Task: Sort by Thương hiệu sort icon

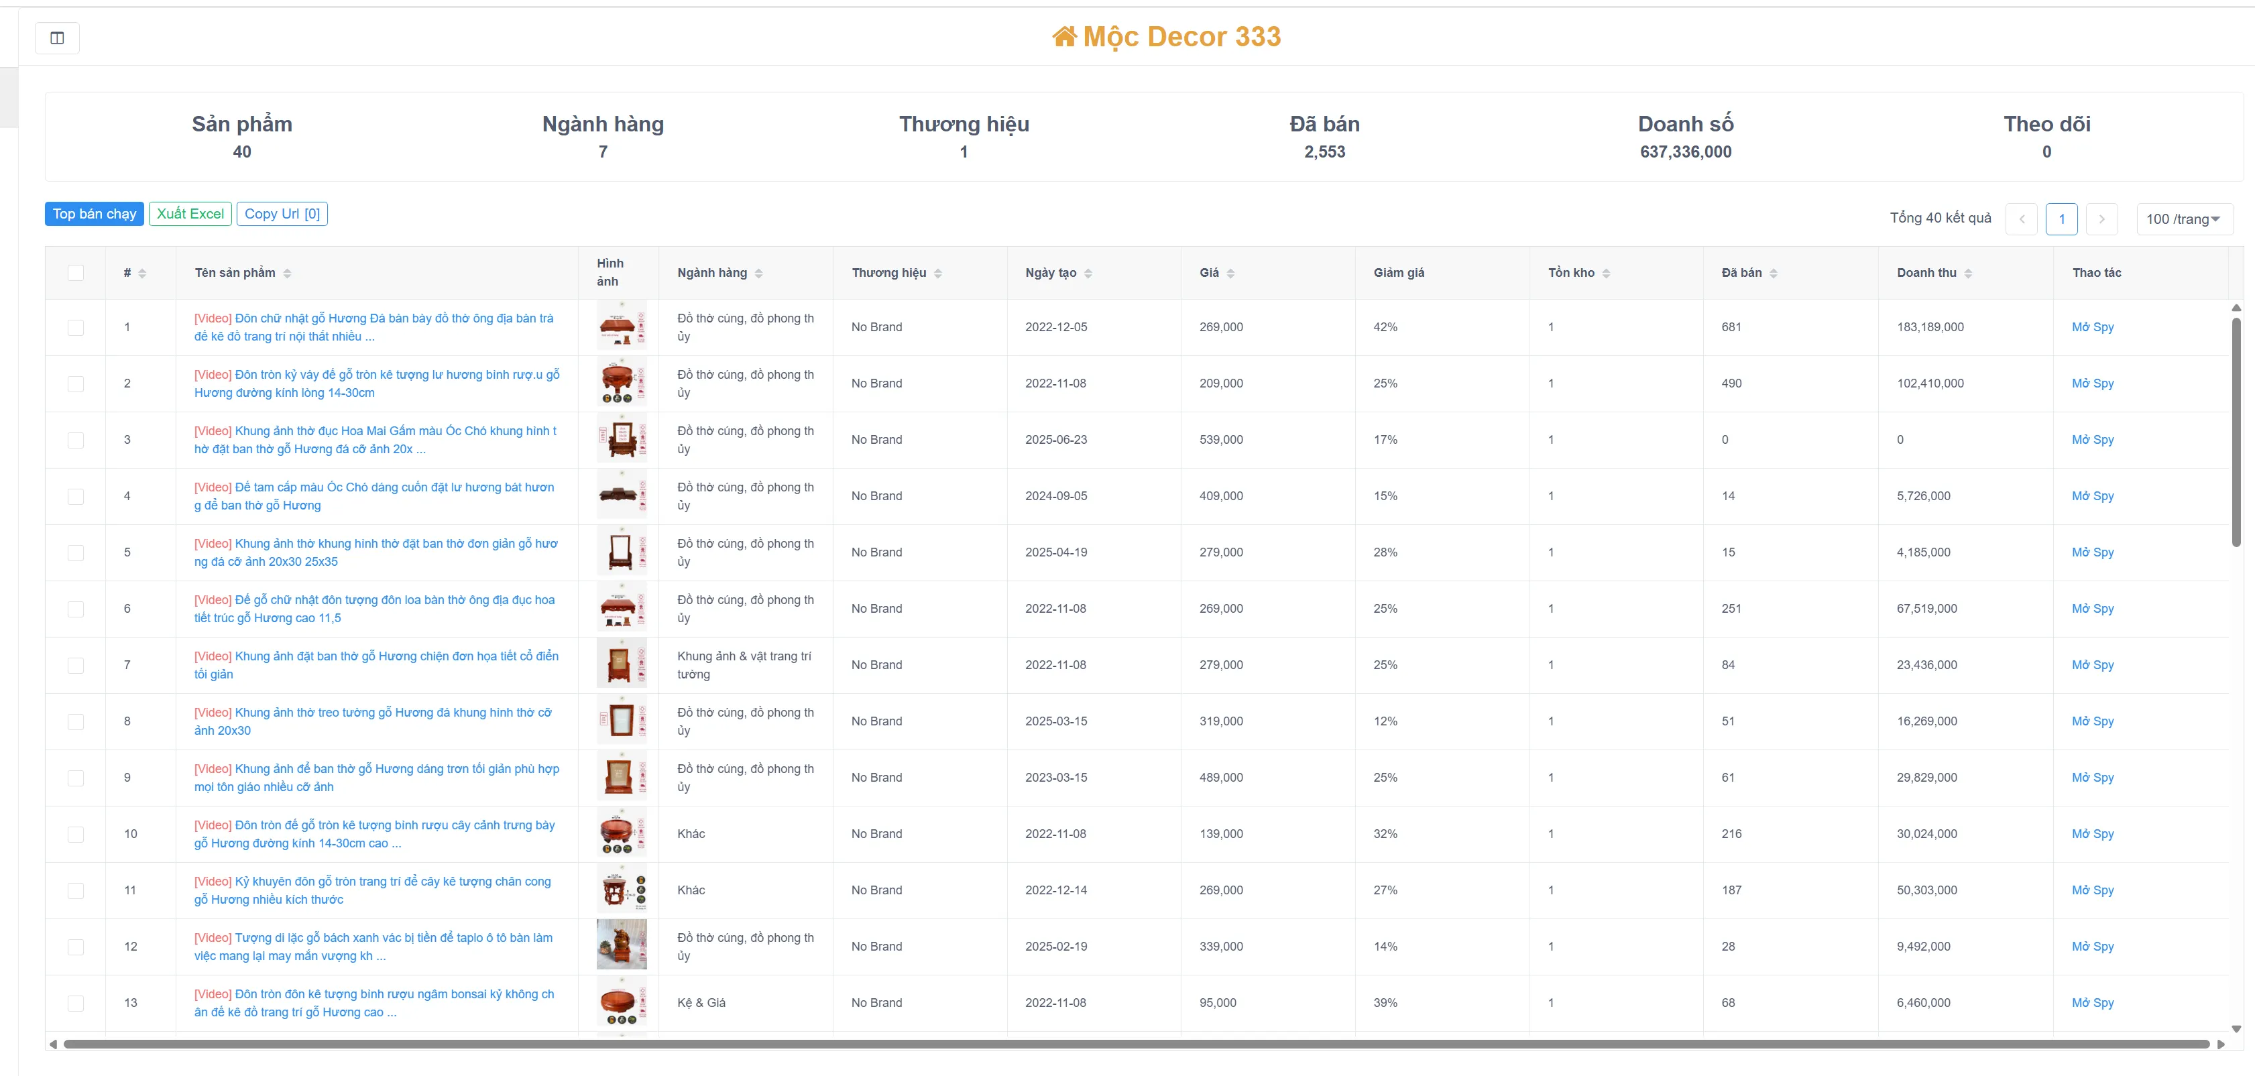Action: point(937,273)
